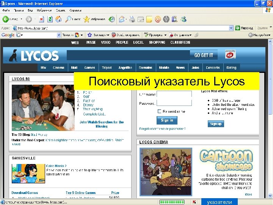Click the popup blocker icon in Google toolbar
Image resolution: width=273 pixels, height=205 pixels.
click(x=114, y=35)
